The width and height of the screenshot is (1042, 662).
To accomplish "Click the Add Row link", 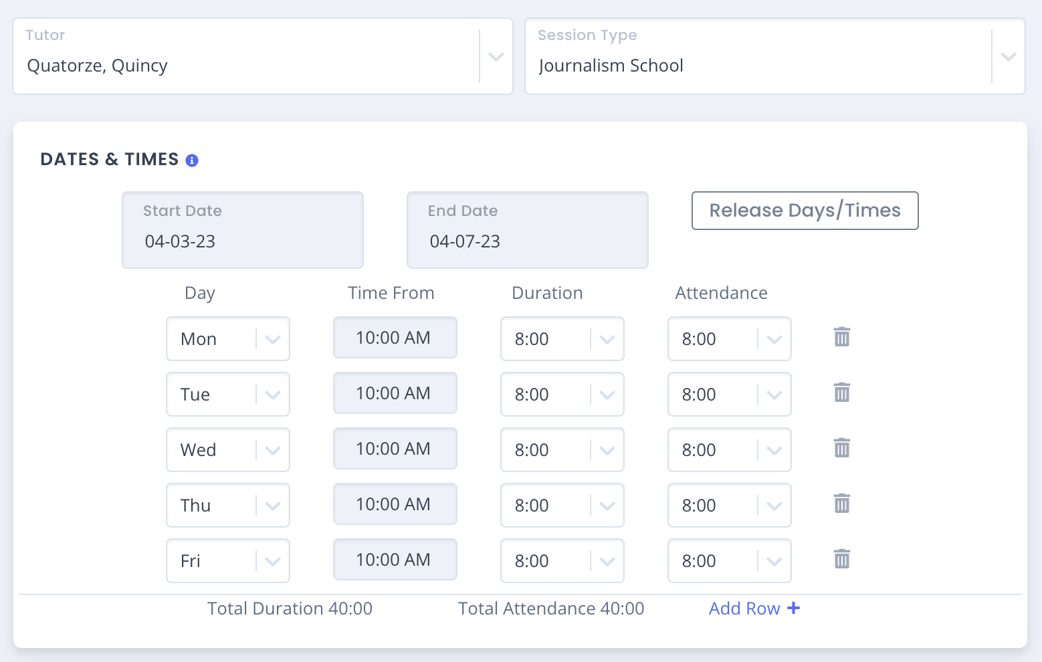I will tap(754, 609).
